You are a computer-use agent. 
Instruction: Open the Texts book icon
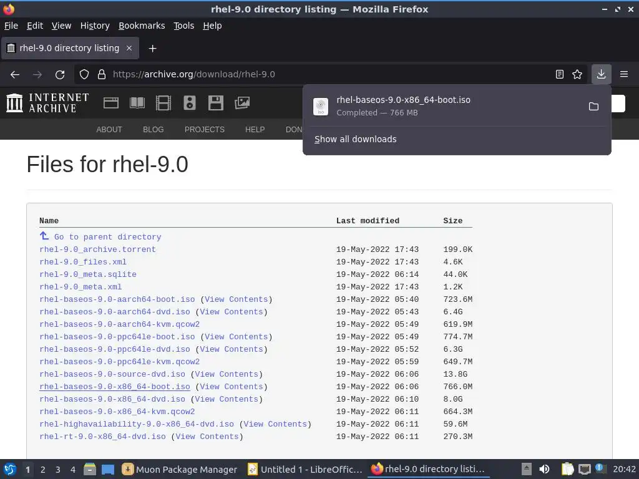click(137, 103)
